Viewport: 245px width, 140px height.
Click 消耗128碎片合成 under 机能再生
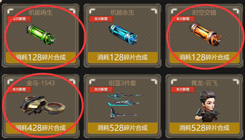click(41, 57)
